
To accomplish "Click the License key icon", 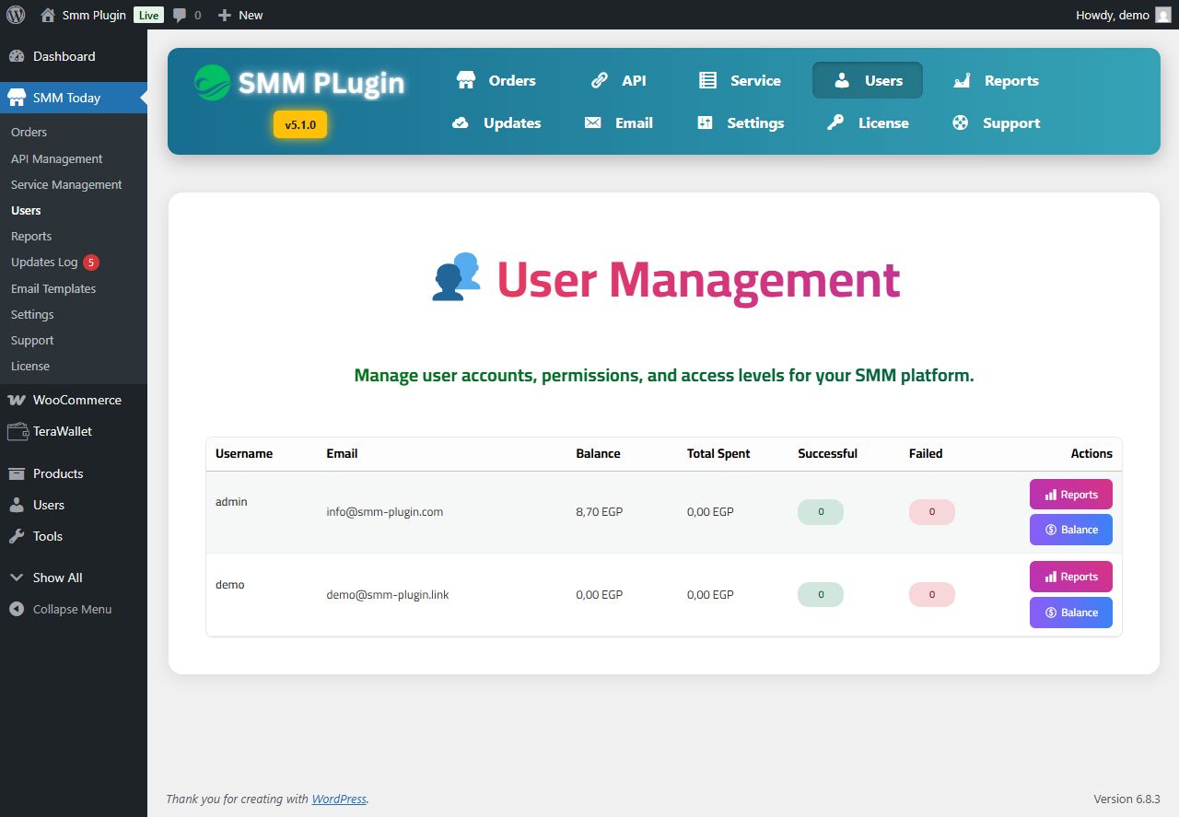I will point(835,123).
